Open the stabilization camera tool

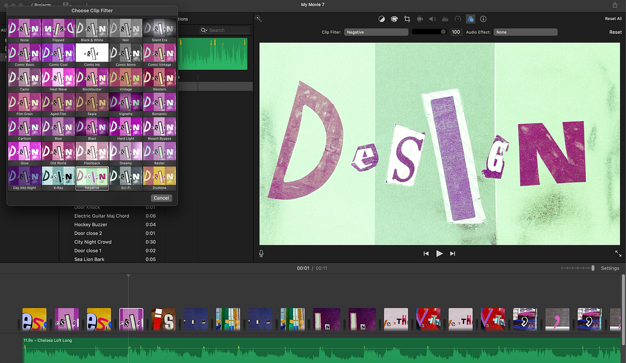420,19
